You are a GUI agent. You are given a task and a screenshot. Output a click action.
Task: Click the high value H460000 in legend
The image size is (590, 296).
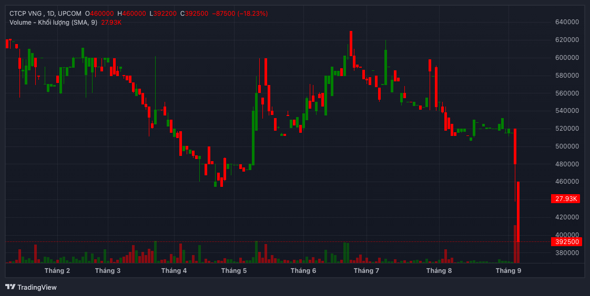pos(131,13)
